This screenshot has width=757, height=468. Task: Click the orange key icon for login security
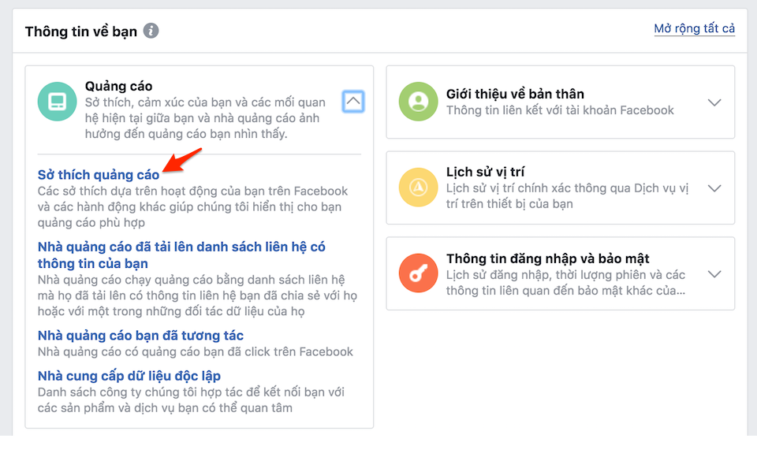(x=418, y=273)
